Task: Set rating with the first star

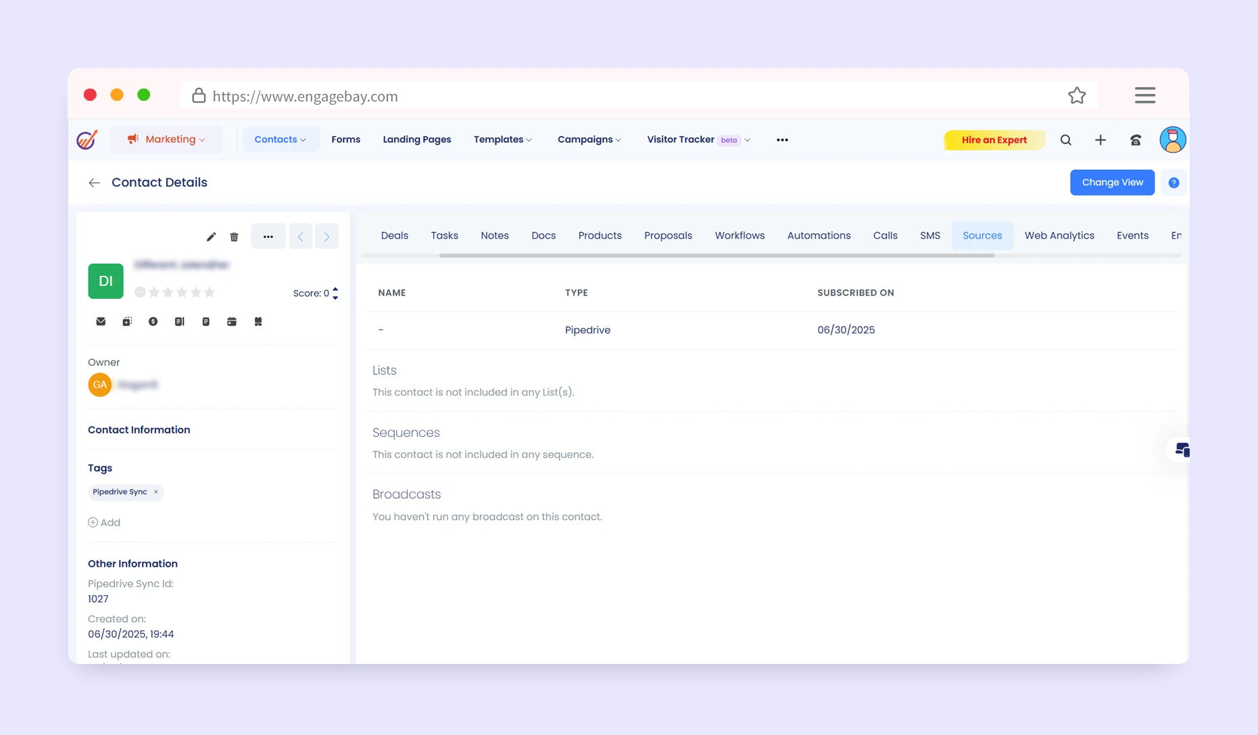Action: coord(154,292)
